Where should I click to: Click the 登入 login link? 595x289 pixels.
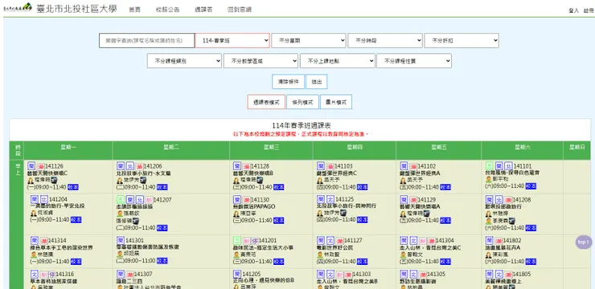coord(573,11)
